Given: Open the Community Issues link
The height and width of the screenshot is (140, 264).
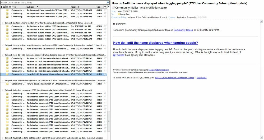Looking at the screenshot, I should tap(183, 30).
